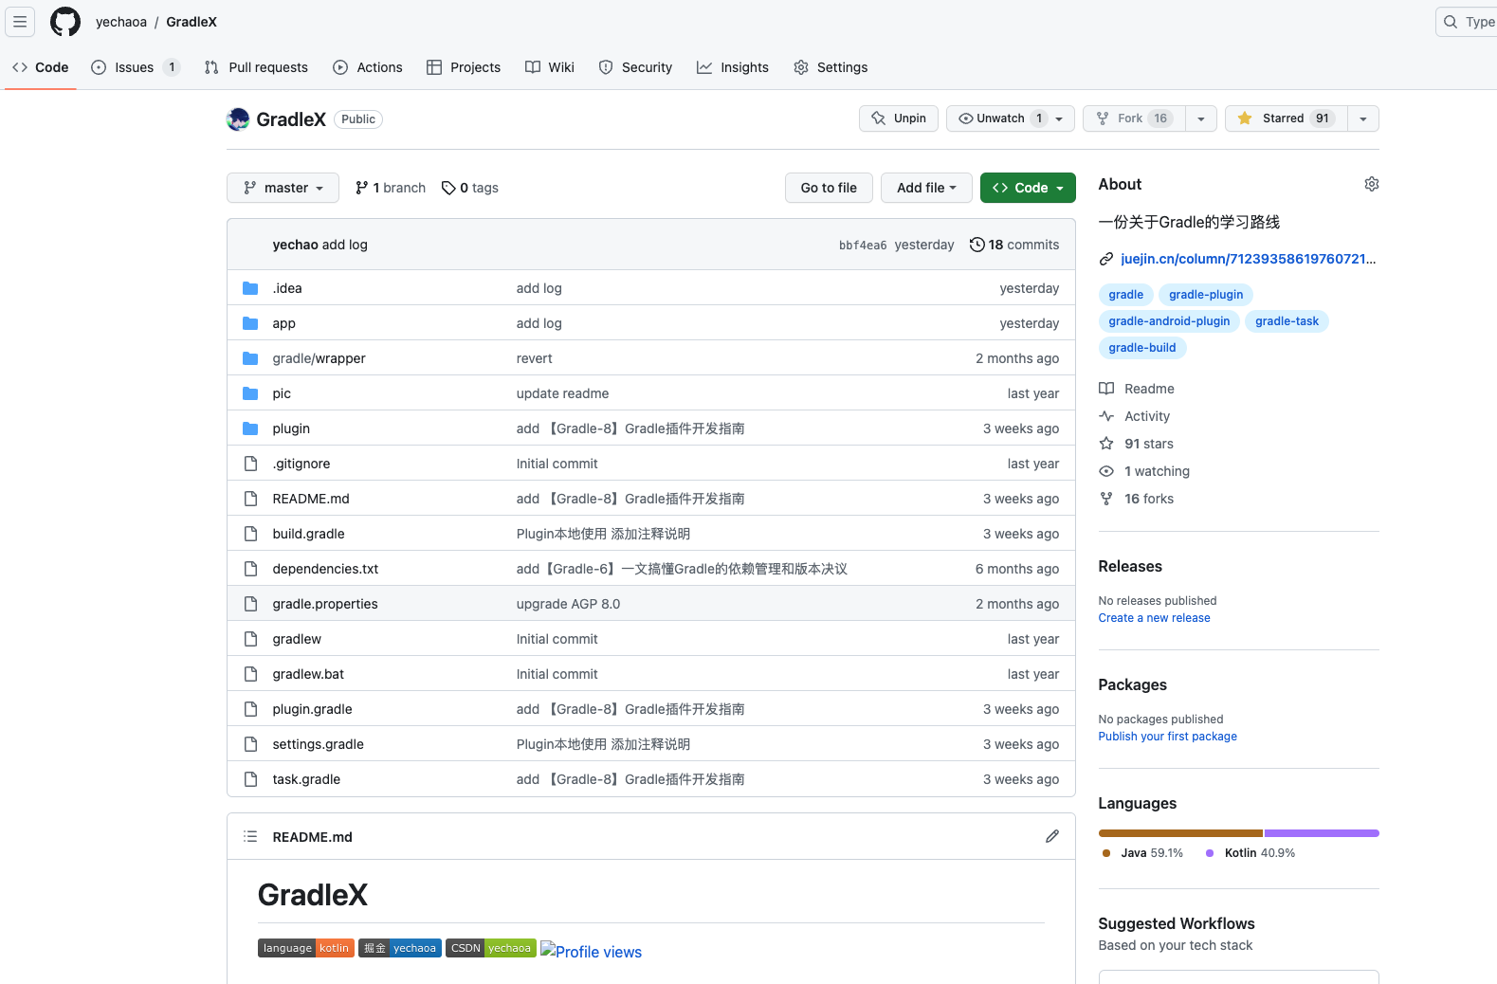Expand the Fork options caret
This screenshot has height=984, width=1497.
point(1201,118)
